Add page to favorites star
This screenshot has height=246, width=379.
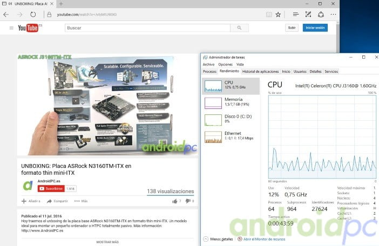[x=278, y=15]
